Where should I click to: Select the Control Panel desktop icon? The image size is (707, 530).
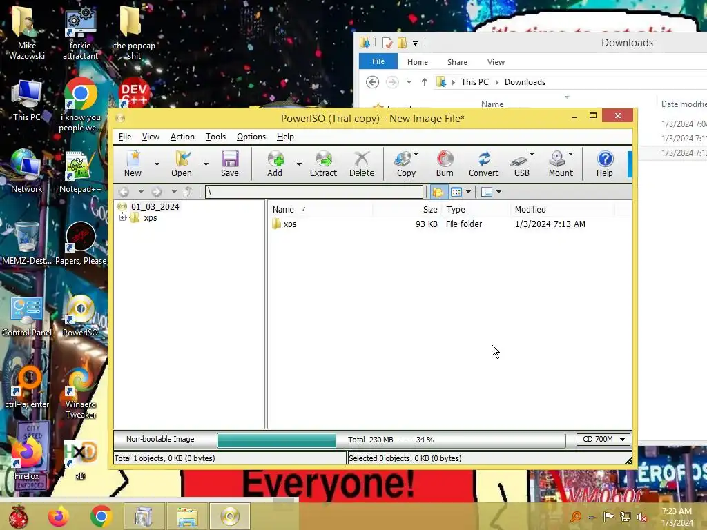(27, 315)
